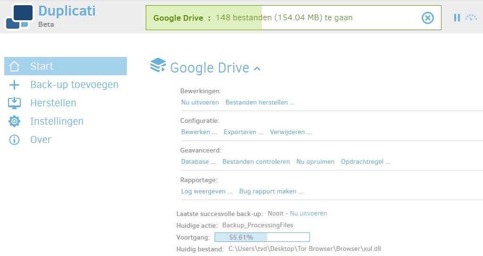The image size is (483, 256).
Task: Click the Start home icon
Action: 14,66
